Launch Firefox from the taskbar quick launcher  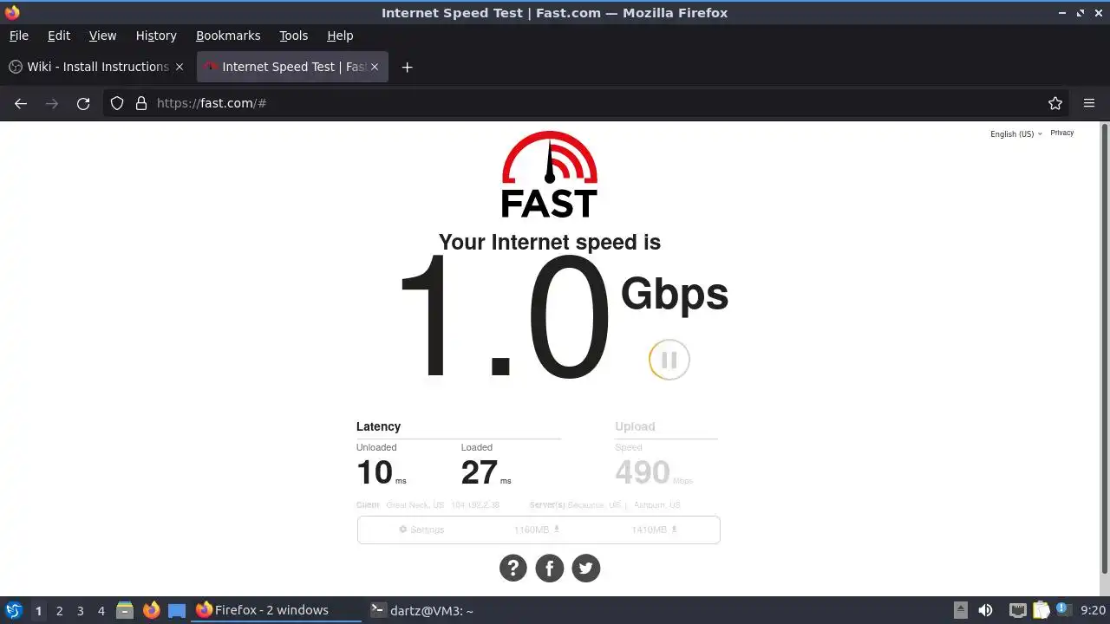[152, 610]
